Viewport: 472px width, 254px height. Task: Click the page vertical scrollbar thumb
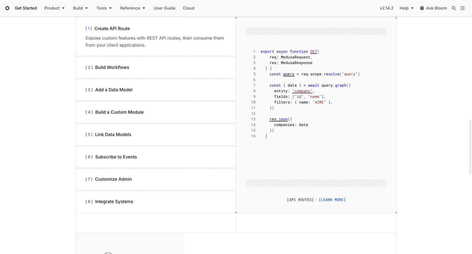click(470, 147)
